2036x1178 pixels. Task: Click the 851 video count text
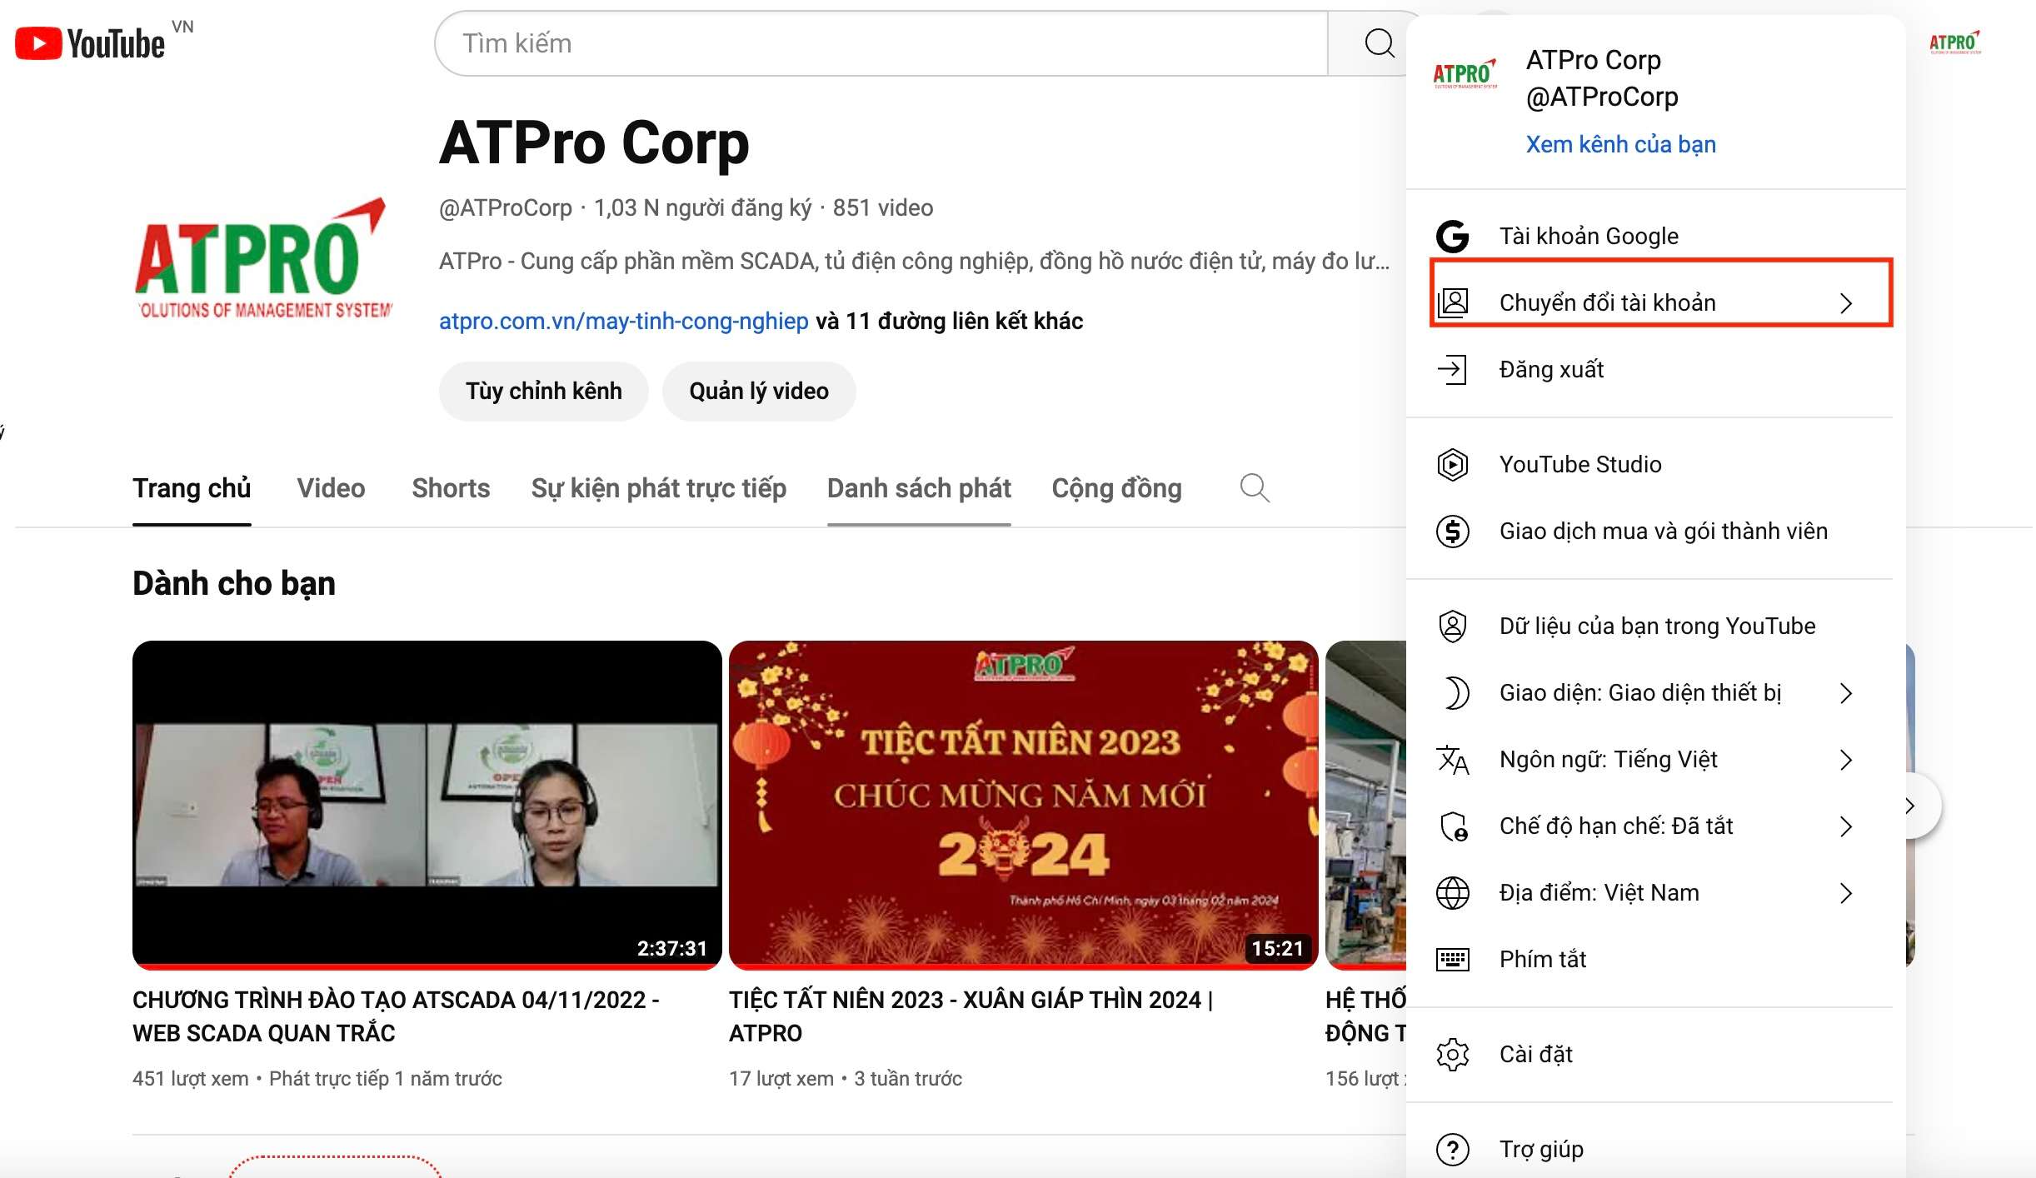(883, 207)
